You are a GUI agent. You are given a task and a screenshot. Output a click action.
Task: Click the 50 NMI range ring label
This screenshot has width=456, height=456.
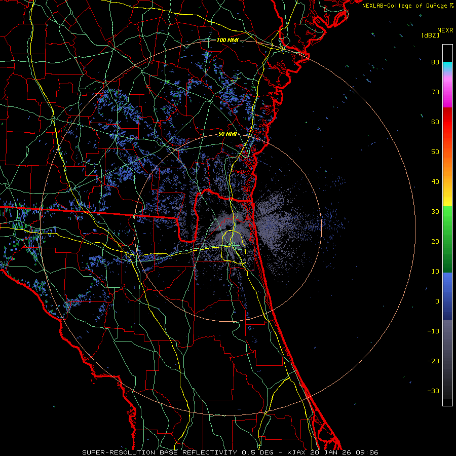(x=227, y=134)
